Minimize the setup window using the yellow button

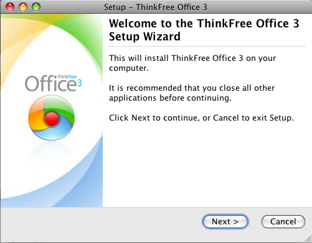click(x=23, y=7)
